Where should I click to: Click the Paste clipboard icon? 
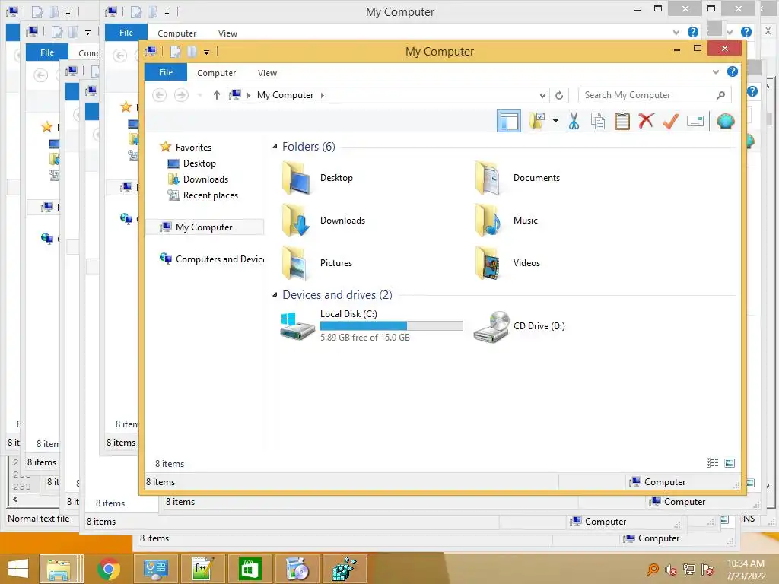click(x=622, y=121)
